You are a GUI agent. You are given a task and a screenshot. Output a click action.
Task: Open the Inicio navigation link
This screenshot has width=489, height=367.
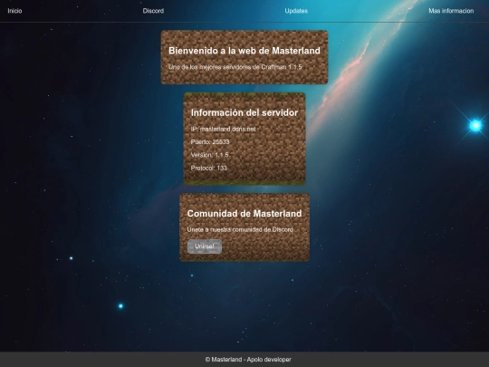[14, 11]
